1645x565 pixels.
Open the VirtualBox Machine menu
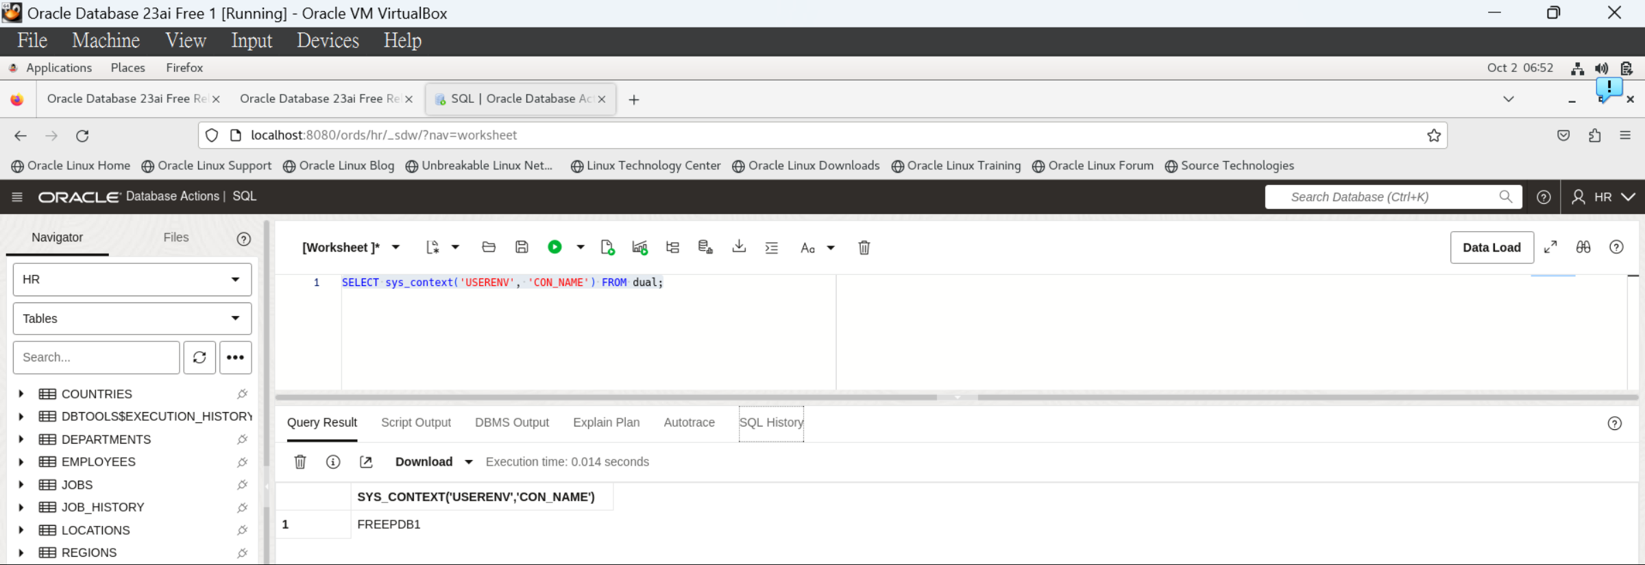tap(106, 40)
